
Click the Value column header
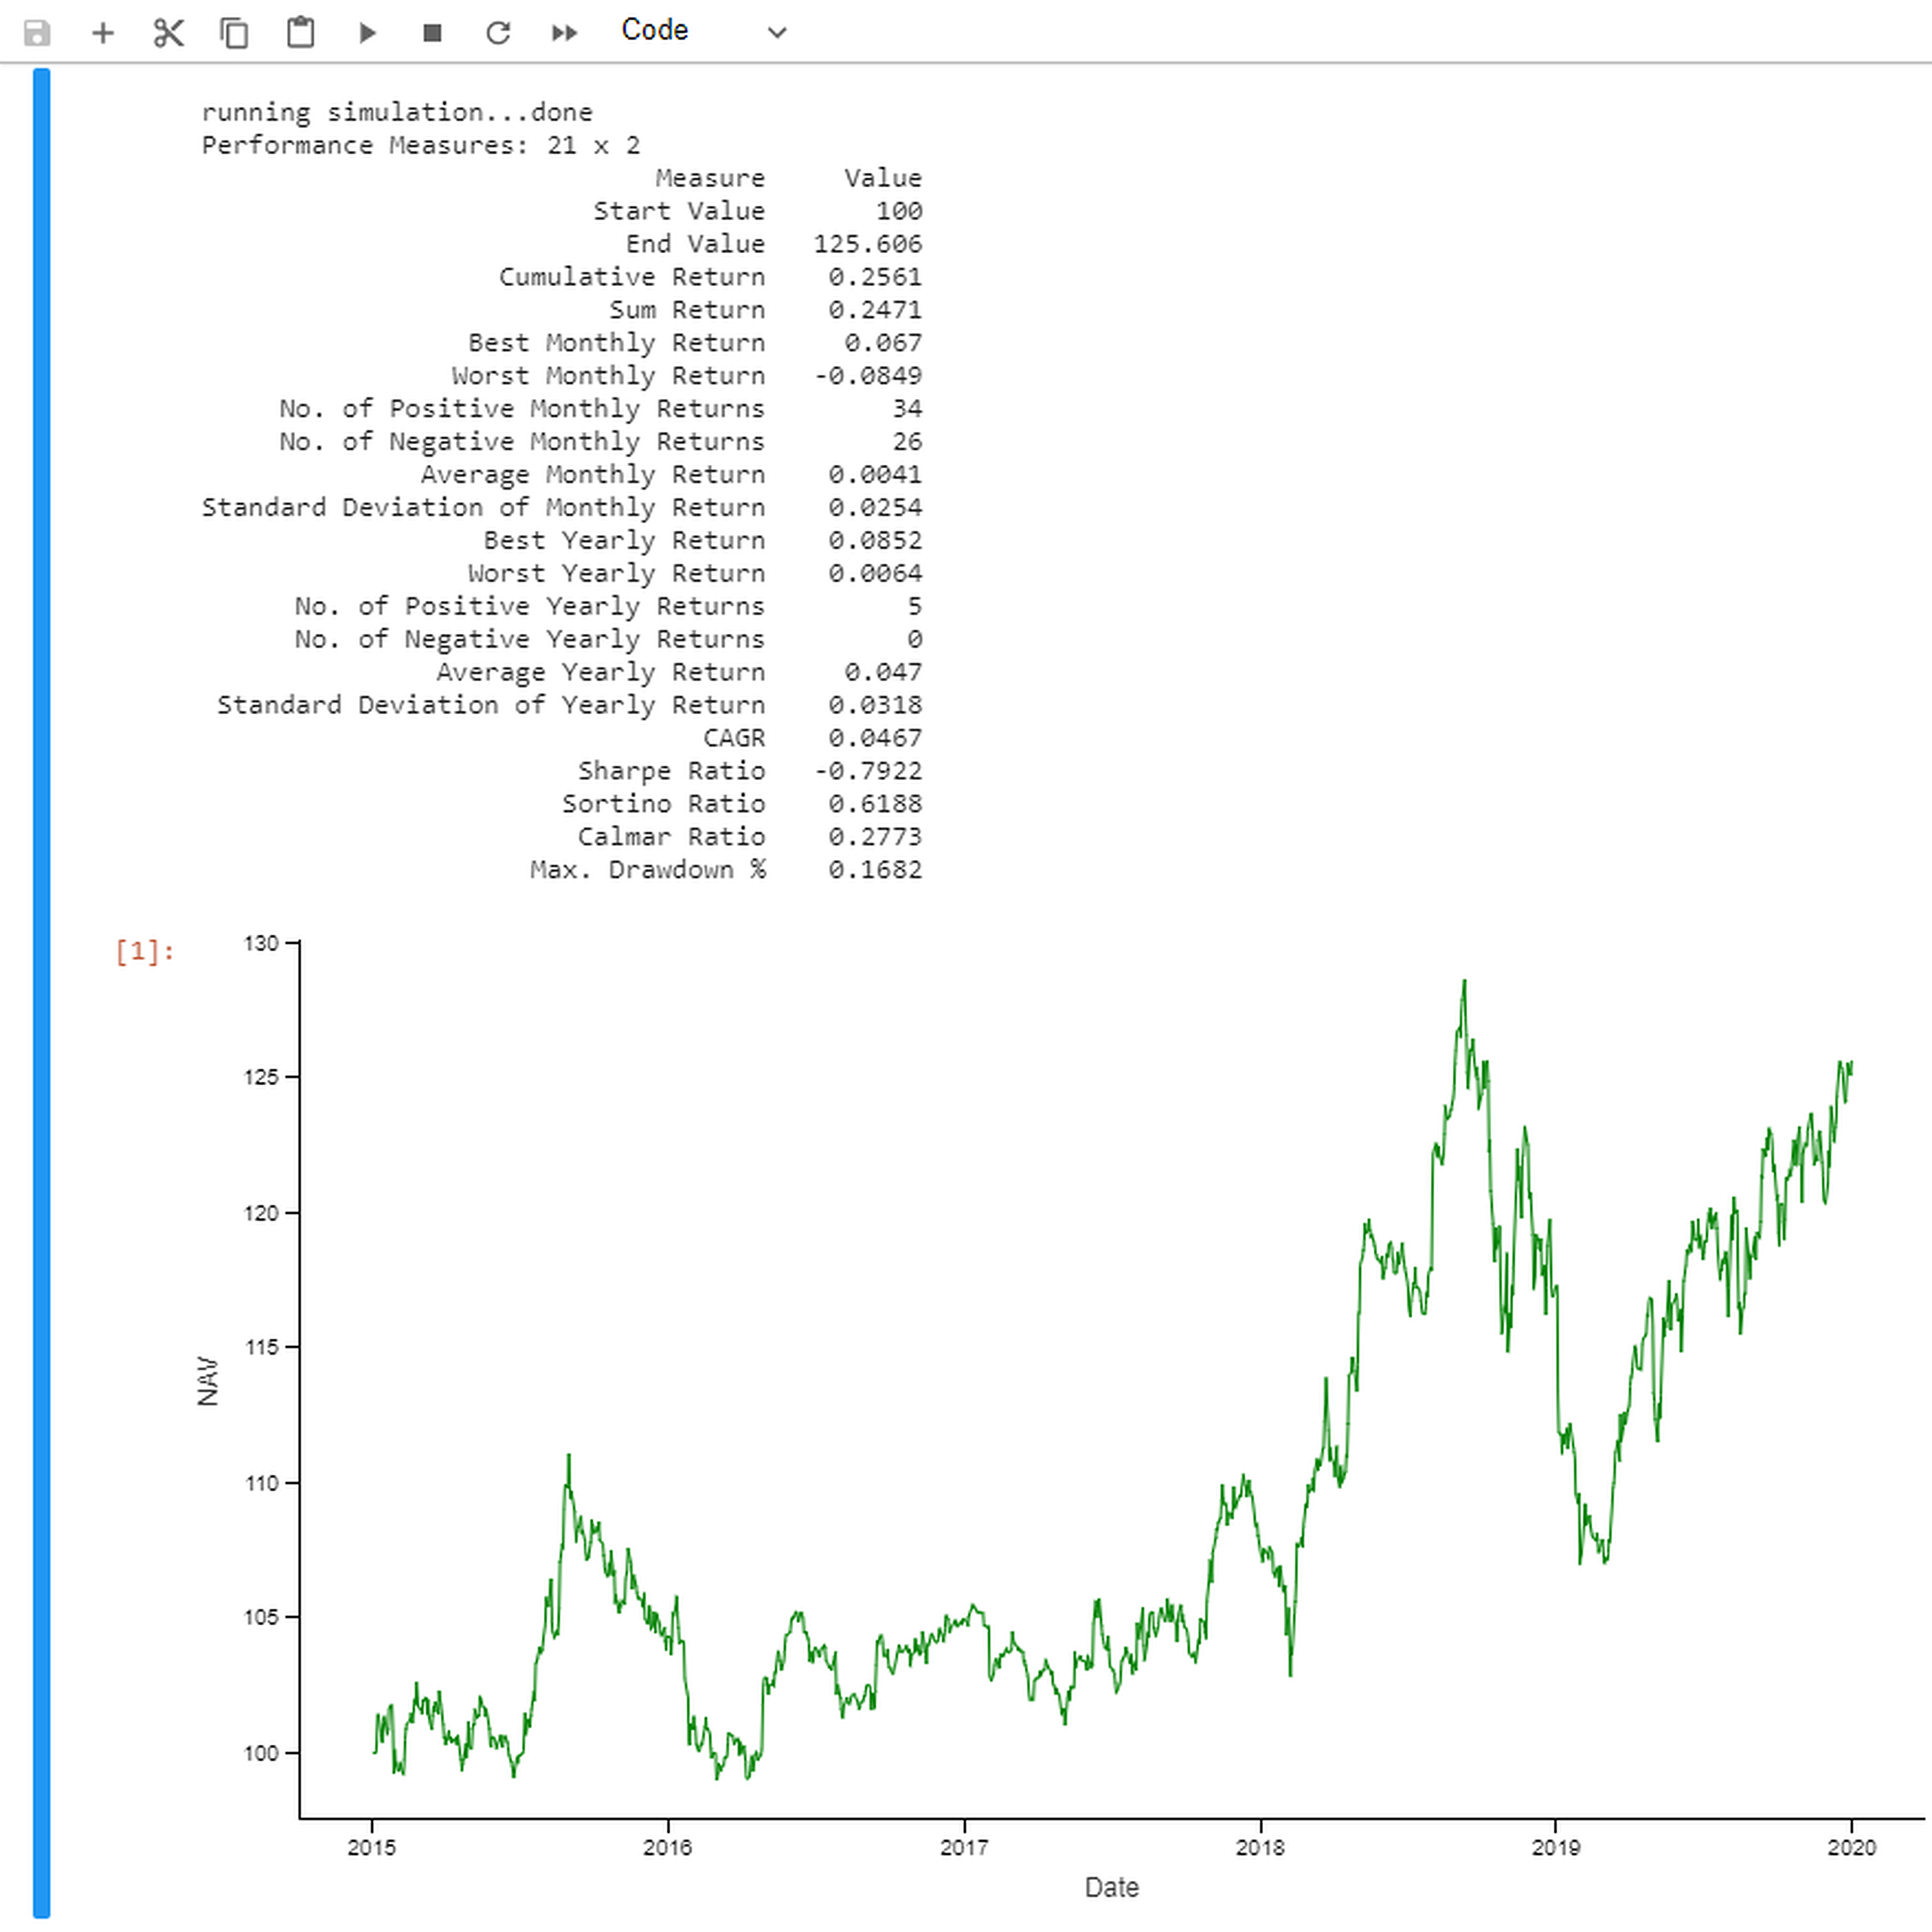point(883,178)
